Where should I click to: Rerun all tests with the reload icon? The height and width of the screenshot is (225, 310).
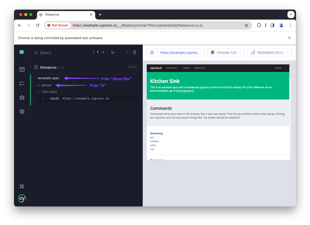[135, 52]
